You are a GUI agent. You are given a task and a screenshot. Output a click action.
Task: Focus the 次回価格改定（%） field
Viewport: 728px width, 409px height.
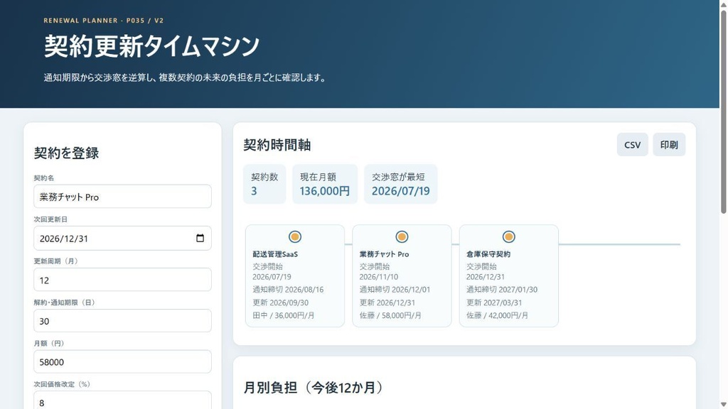(122, 400)
